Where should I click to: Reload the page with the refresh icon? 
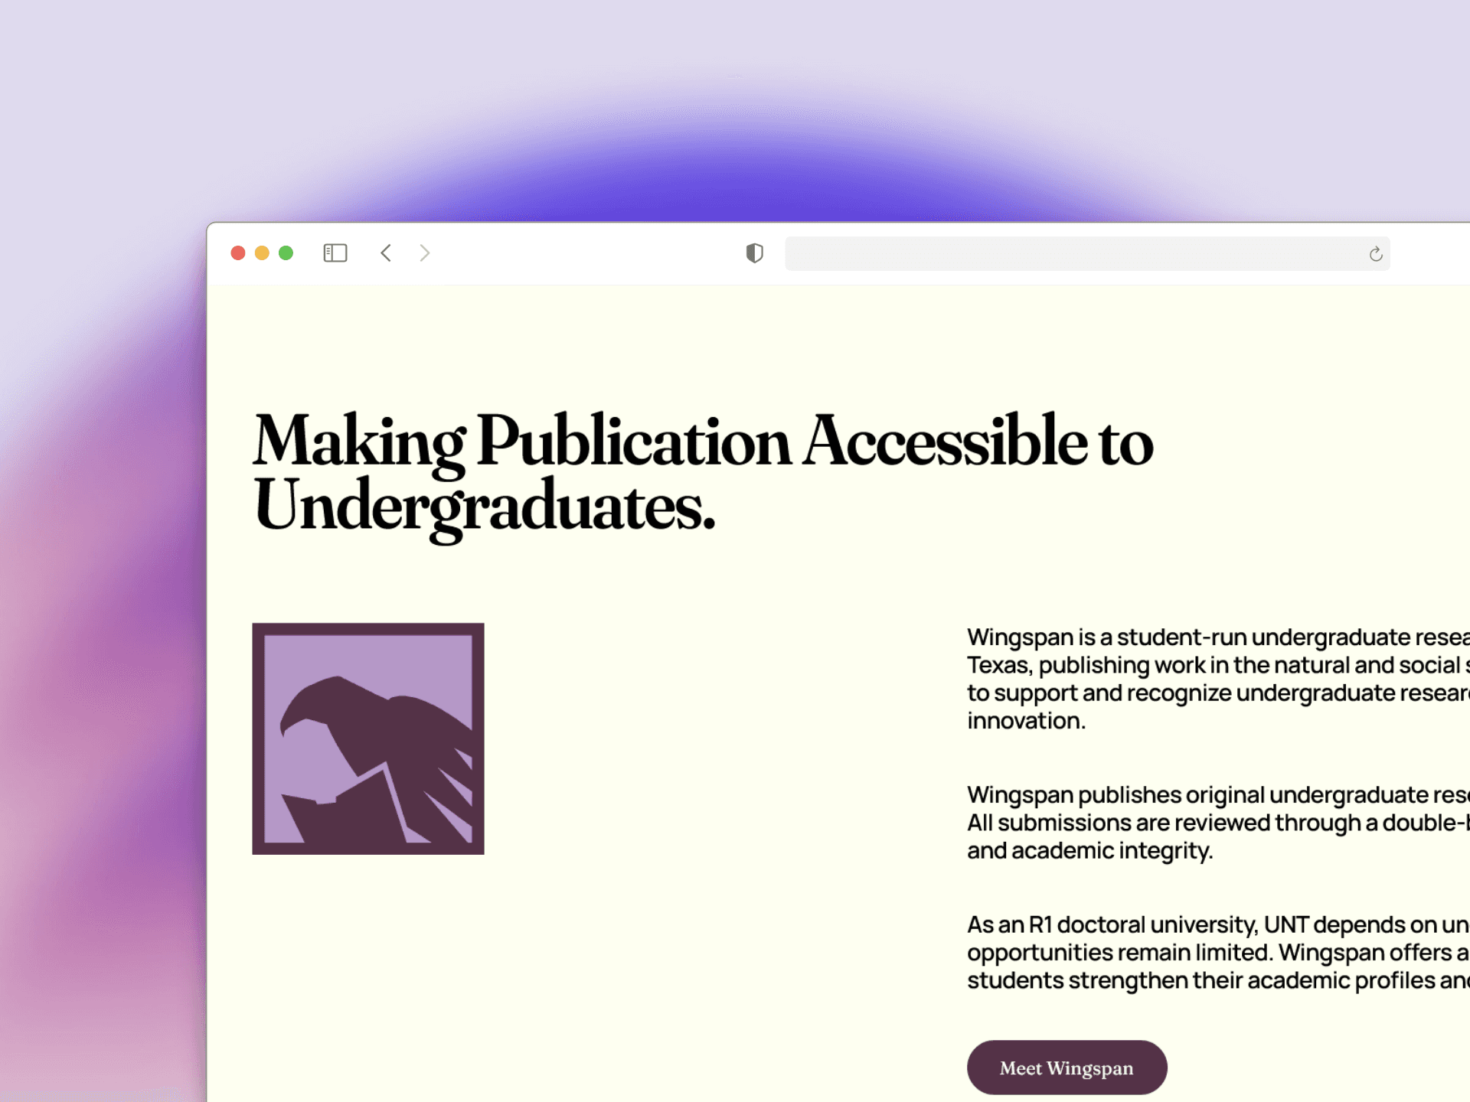tap(1375, 254)
